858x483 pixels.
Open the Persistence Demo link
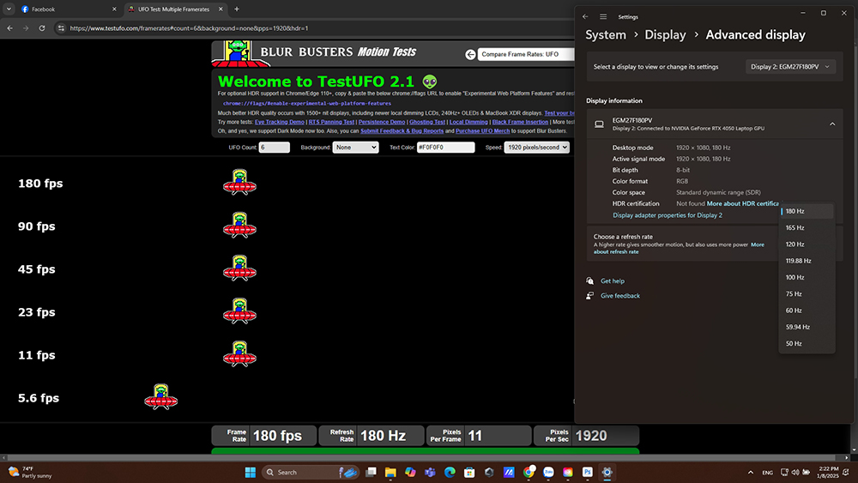[382, 122]
